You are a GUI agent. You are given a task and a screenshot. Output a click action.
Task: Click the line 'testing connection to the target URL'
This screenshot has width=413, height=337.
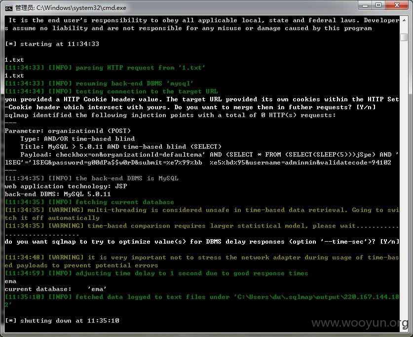point(112,91)
